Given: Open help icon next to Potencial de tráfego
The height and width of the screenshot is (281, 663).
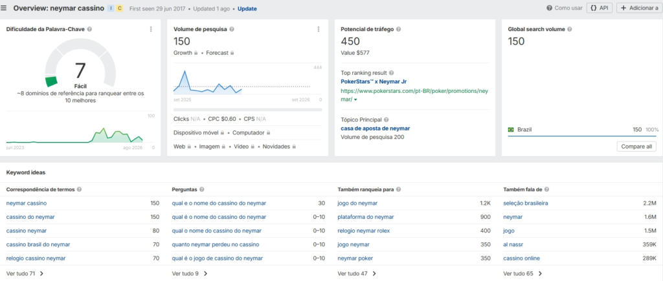Looking at the screenshot, I should coord(398,29).
